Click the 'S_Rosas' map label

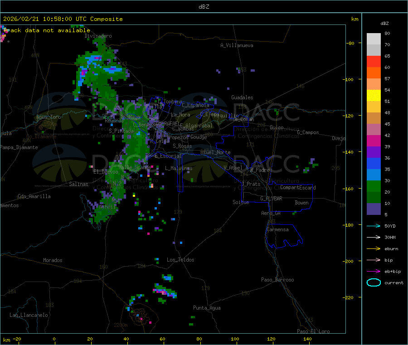[182, 146]
